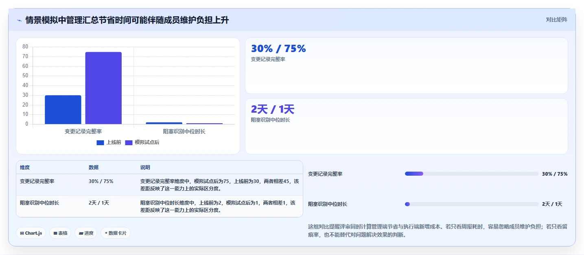Click the 阻塞识别中位时长 x-axis label in chart
584x255 pixels.
point(184,131)
